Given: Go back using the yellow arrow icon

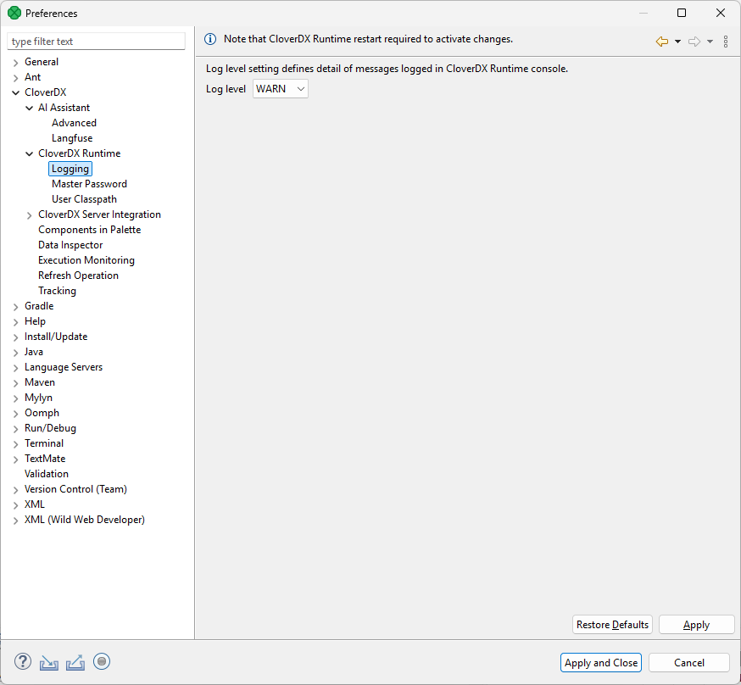Looking at the screenshot, I should [x=662, y=42].
